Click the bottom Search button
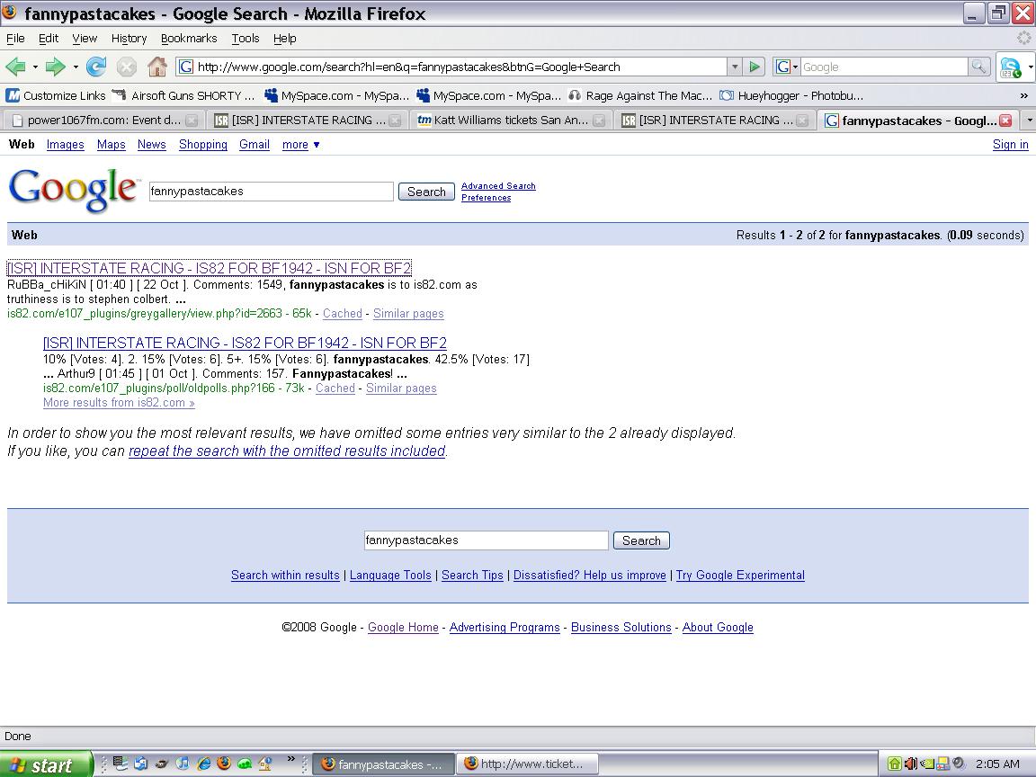The image size is (1036, 777). (x=641, y=540)
